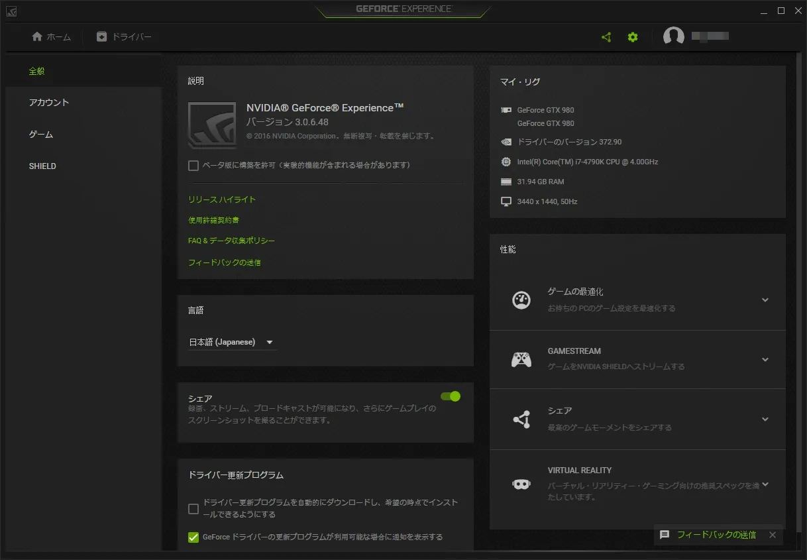The height and width of the screenshot is (560, 807).
Task: Click the home icon beside ホーム
Action: click(37, 36)
